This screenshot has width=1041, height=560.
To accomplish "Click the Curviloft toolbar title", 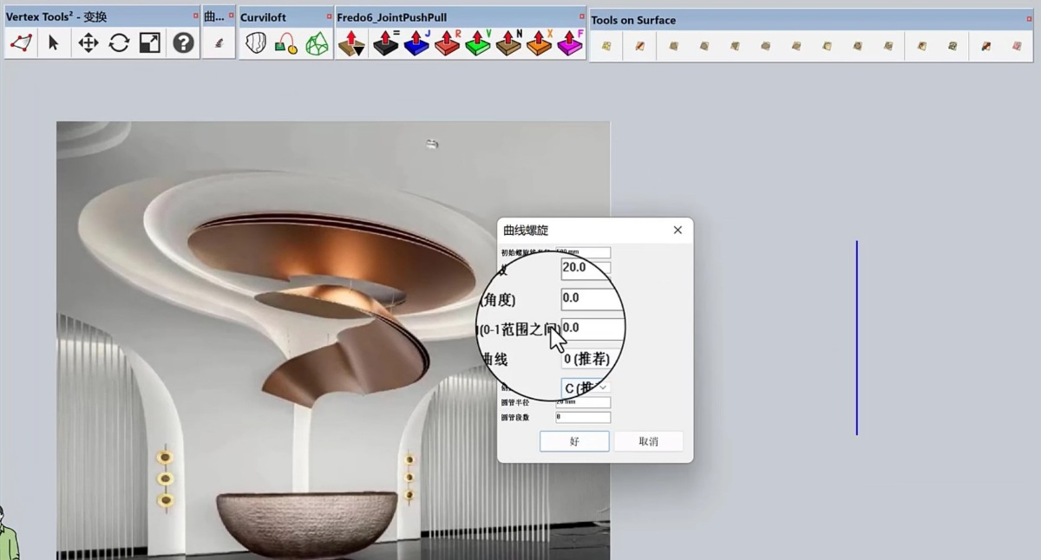I will tap(264, 17).
